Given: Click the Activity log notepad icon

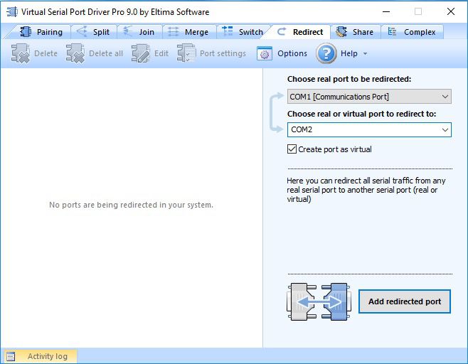Looking at the screenshot, I should point(11,356).
